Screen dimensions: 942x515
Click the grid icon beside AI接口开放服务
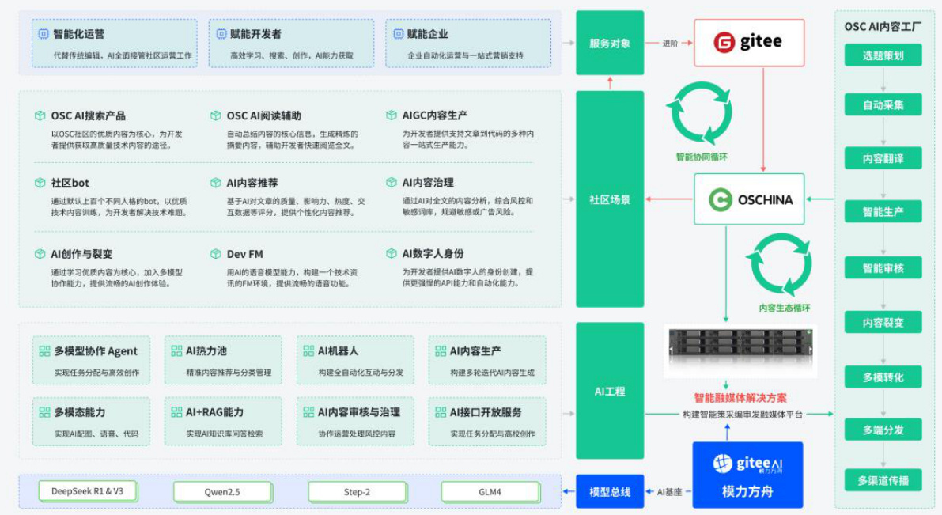point(441,412)
